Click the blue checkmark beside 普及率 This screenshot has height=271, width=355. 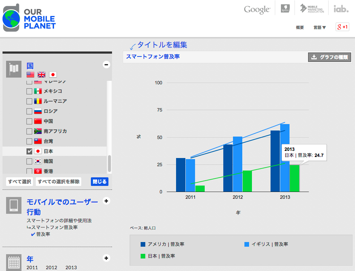33,234
